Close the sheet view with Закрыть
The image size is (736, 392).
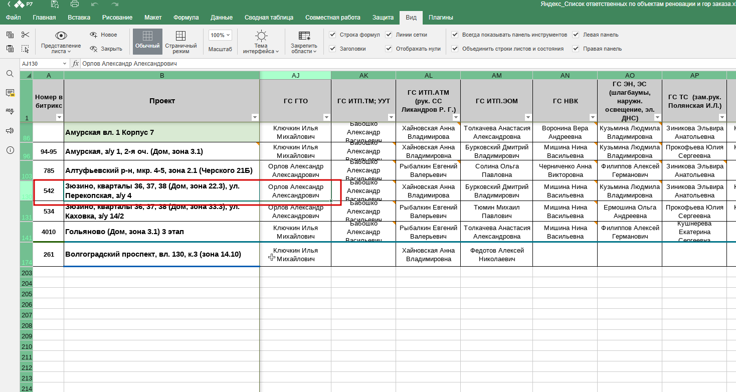(105, 49)
